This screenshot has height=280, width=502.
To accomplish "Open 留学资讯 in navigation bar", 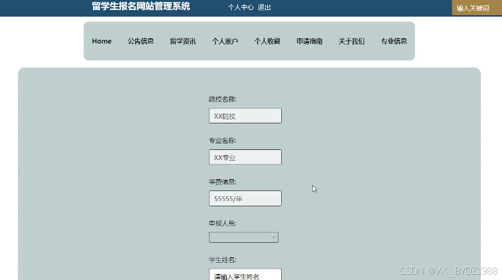I will tap(183, 41).
